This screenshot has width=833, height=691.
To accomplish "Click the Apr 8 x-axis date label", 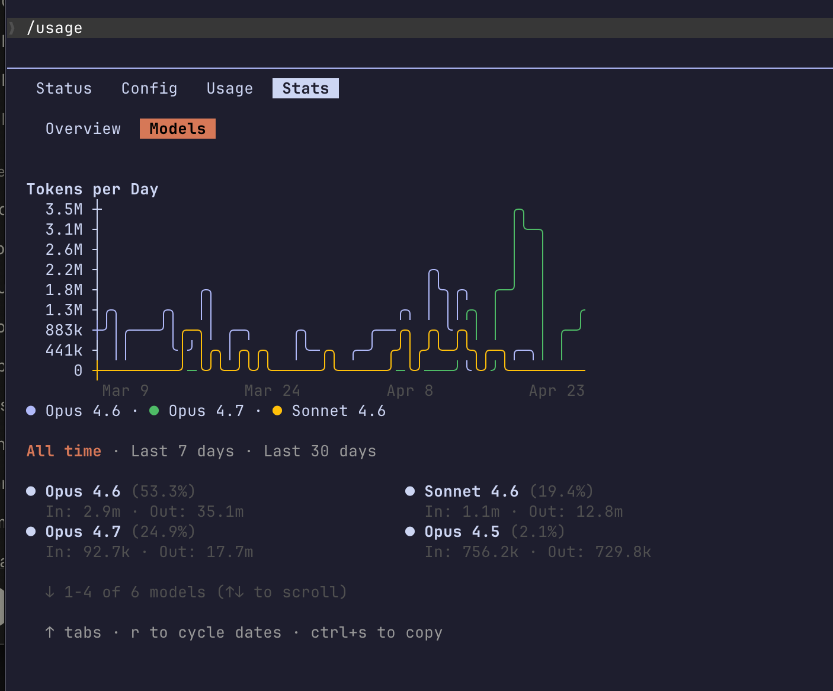I will click(410, 391).
